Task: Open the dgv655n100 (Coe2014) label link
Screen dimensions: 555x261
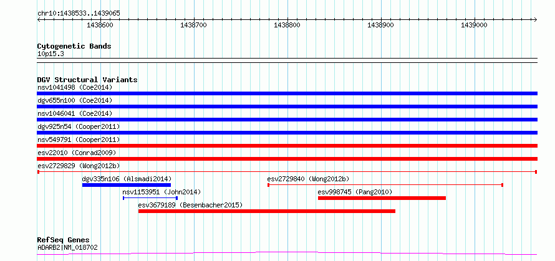Action: click(x=75, y=100)
